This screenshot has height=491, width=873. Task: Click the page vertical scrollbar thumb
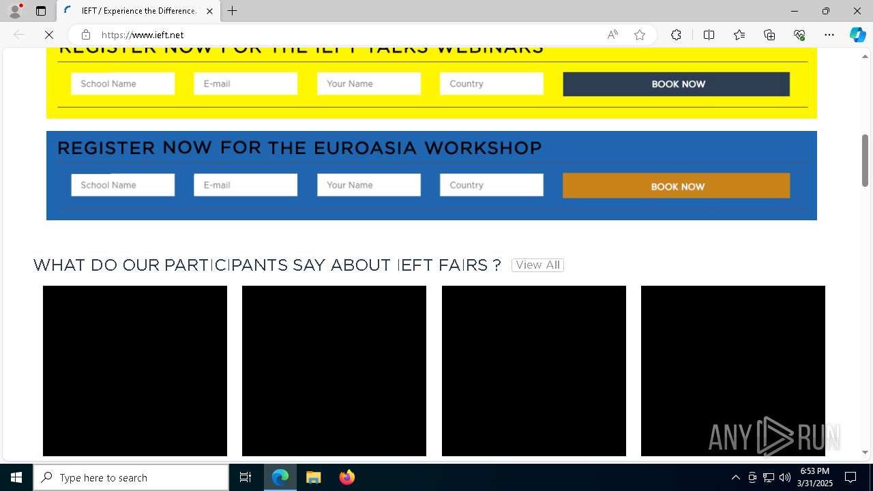pos(865,160)
